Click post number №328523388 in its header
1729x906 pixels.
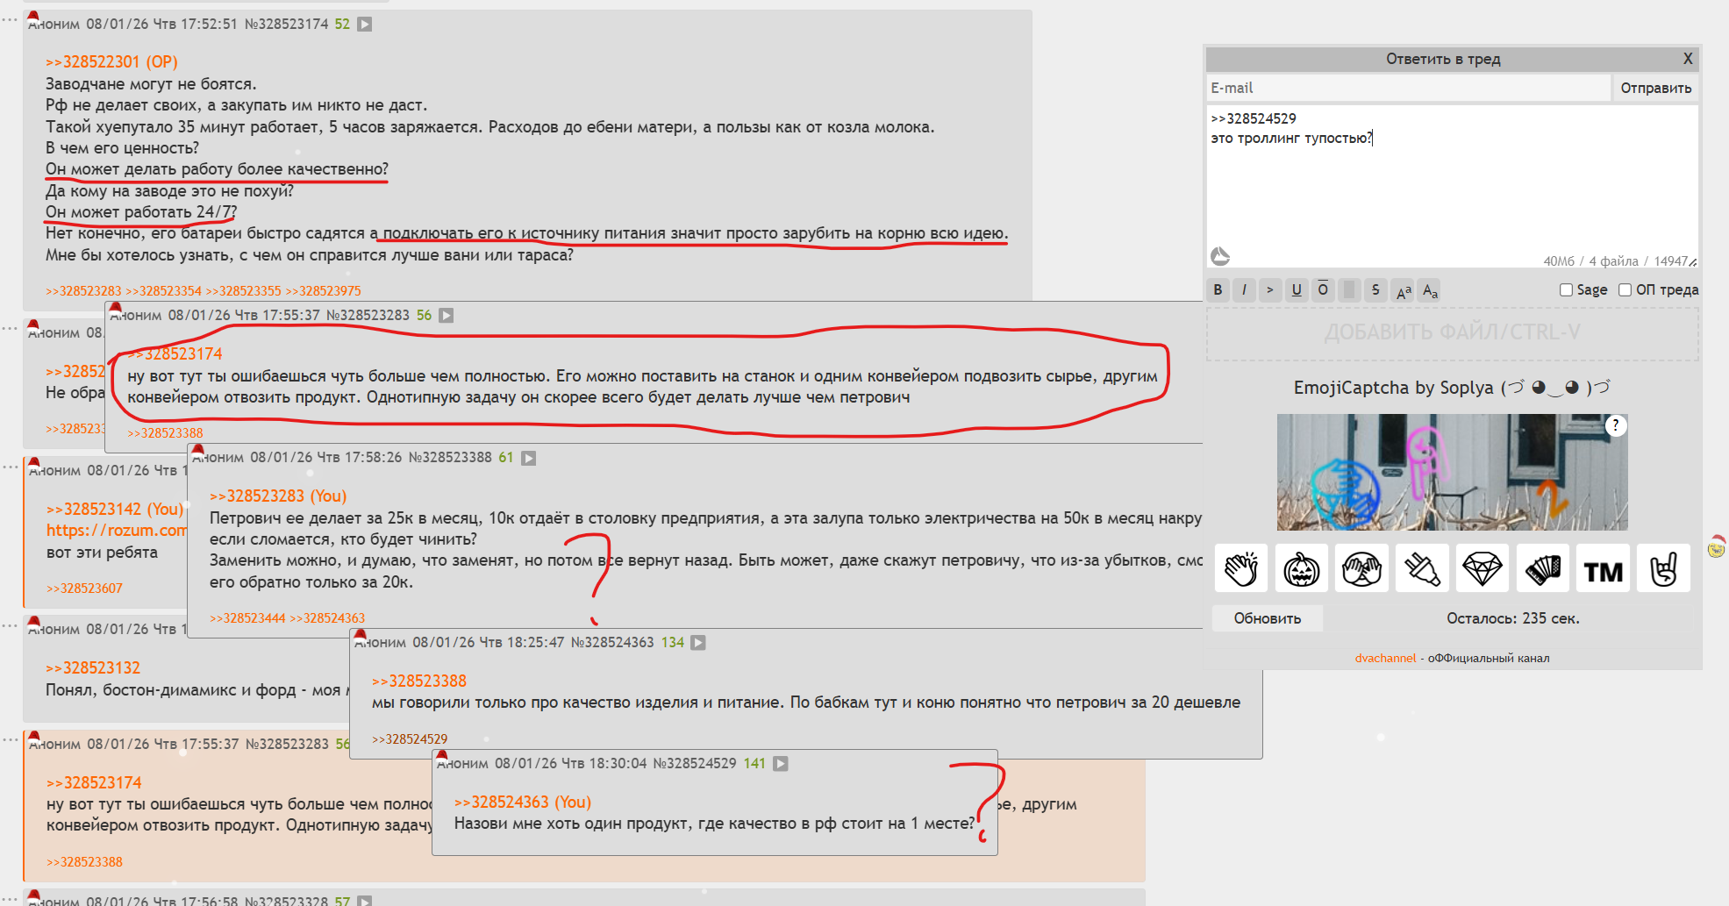click(x=450, y=458)
